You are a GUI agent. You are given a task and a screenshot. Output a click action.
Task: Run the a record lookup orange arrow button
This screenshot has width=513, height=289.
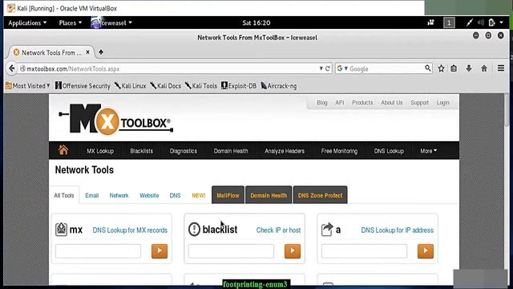point(426,251)
